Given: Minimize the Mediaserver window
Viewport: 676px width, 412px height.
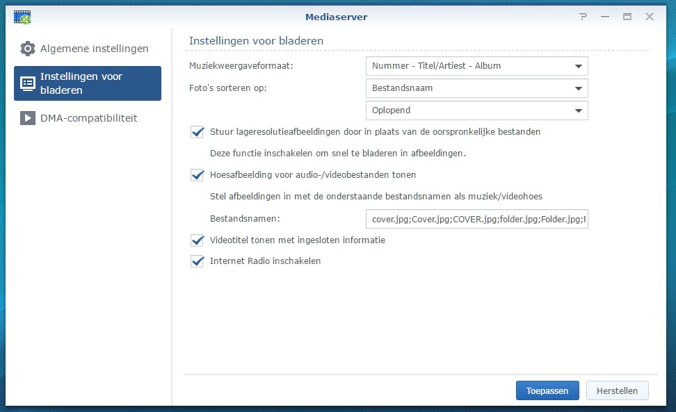Looking at the screenshot, I should pyautogui.click(x=604, y=17).
